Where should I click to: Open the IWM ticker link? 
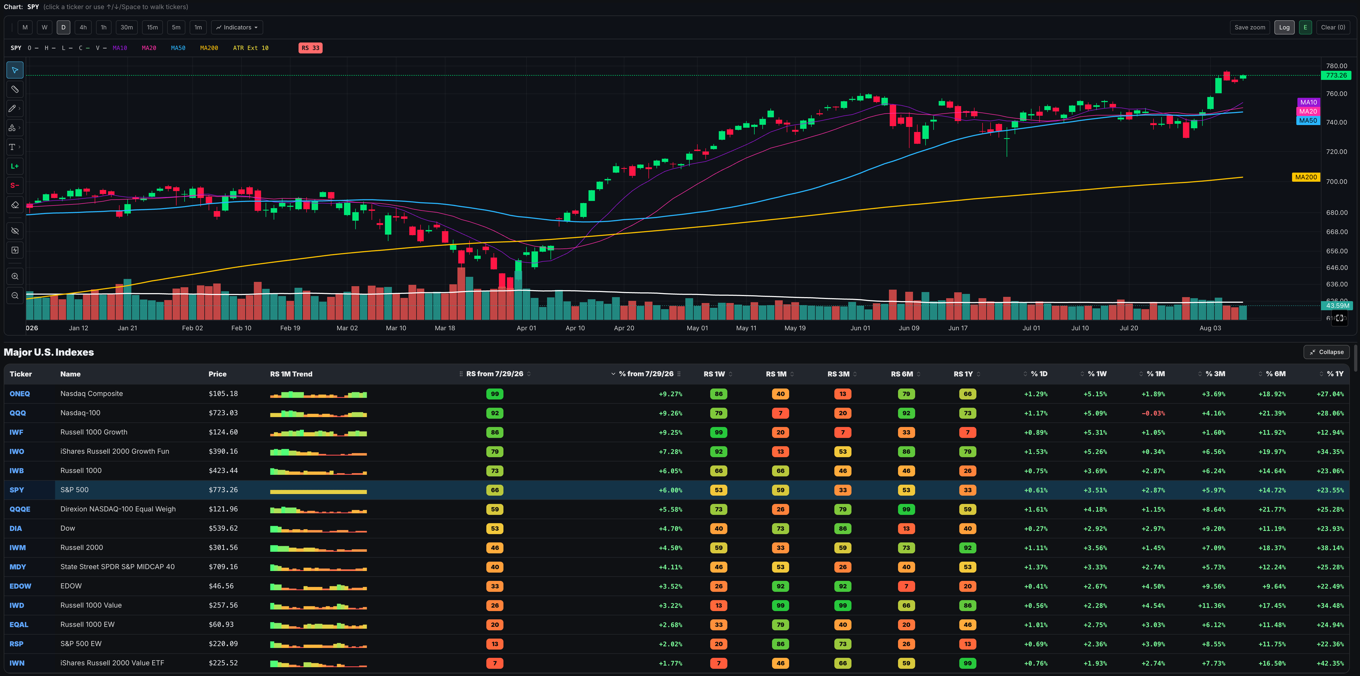coord(17,547)
